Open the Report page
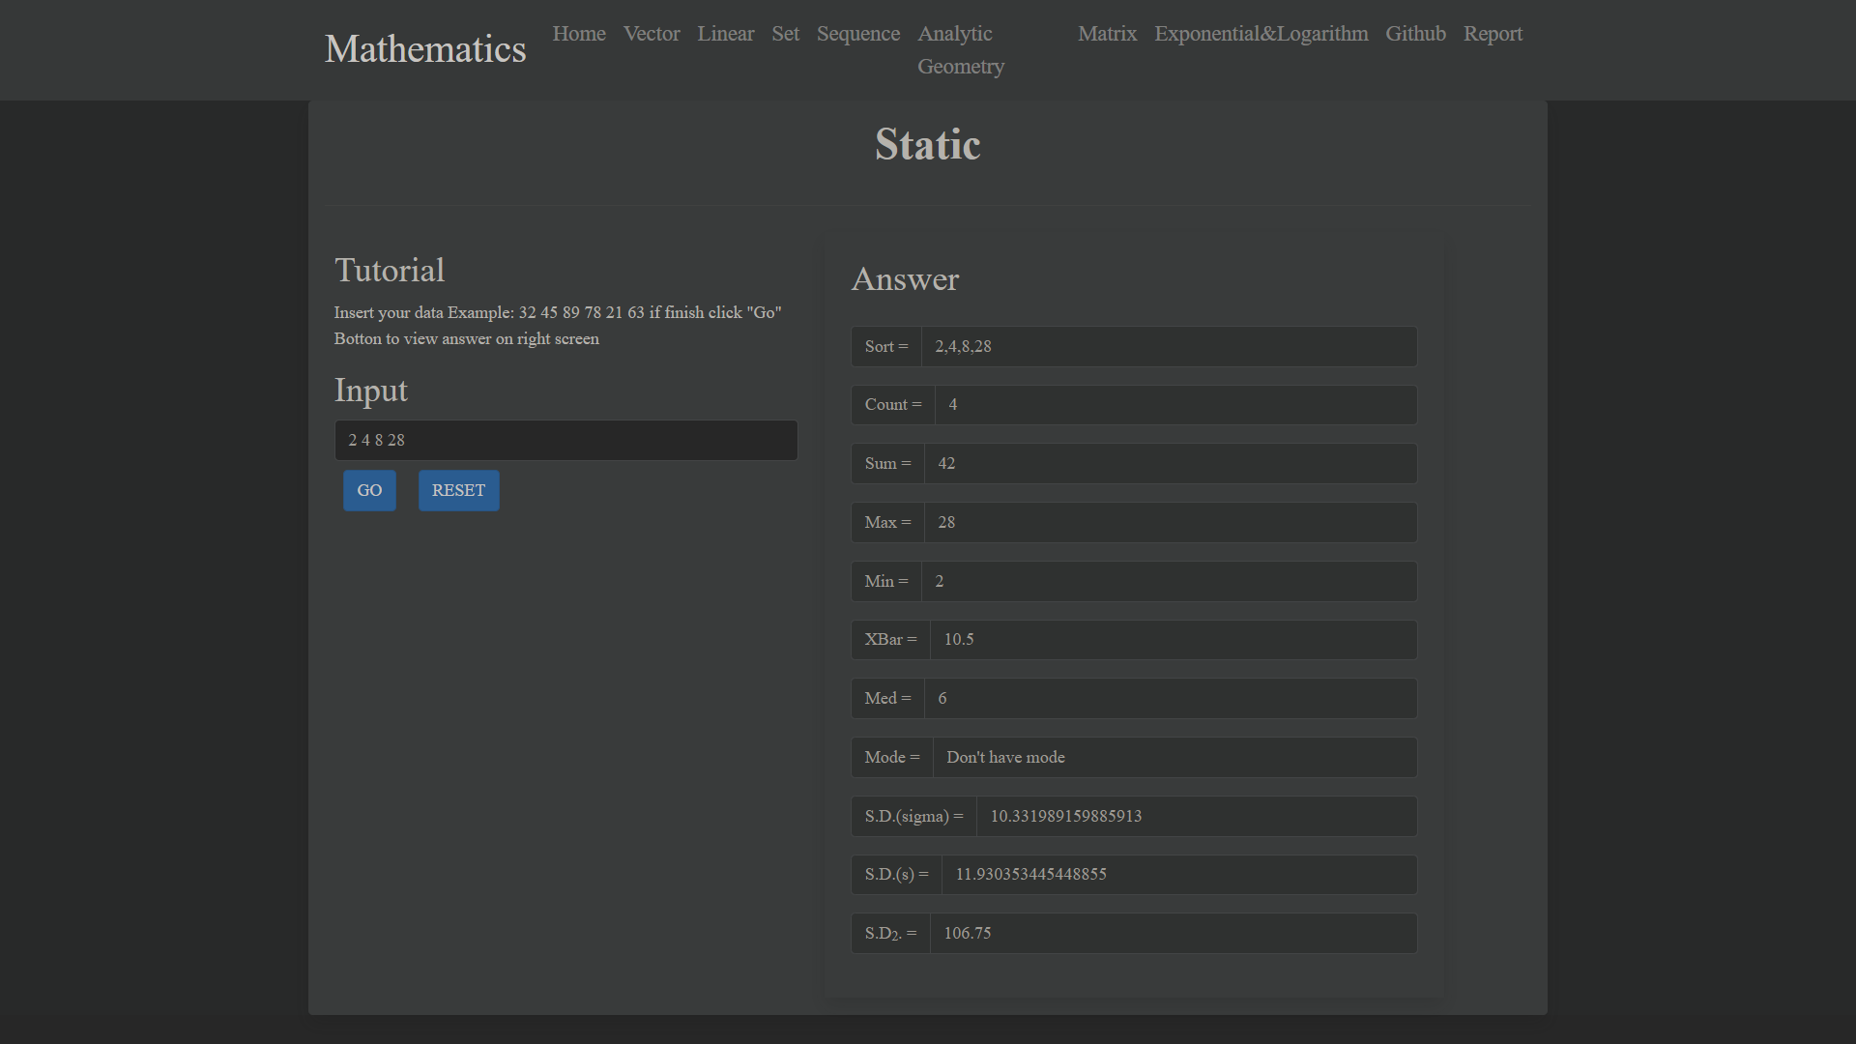The width and height of the screenshot is (1856, 1044). [1493, 33]
